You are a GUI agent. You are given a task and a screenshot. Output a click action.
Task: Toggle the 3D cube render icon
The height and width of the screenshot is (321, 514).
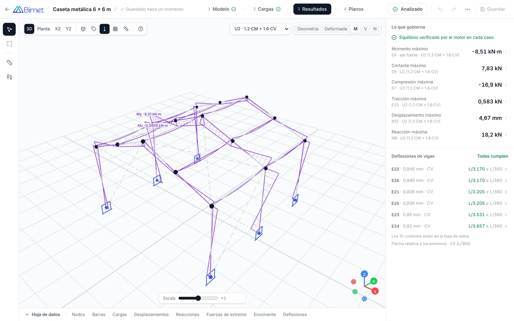point(83,29)
